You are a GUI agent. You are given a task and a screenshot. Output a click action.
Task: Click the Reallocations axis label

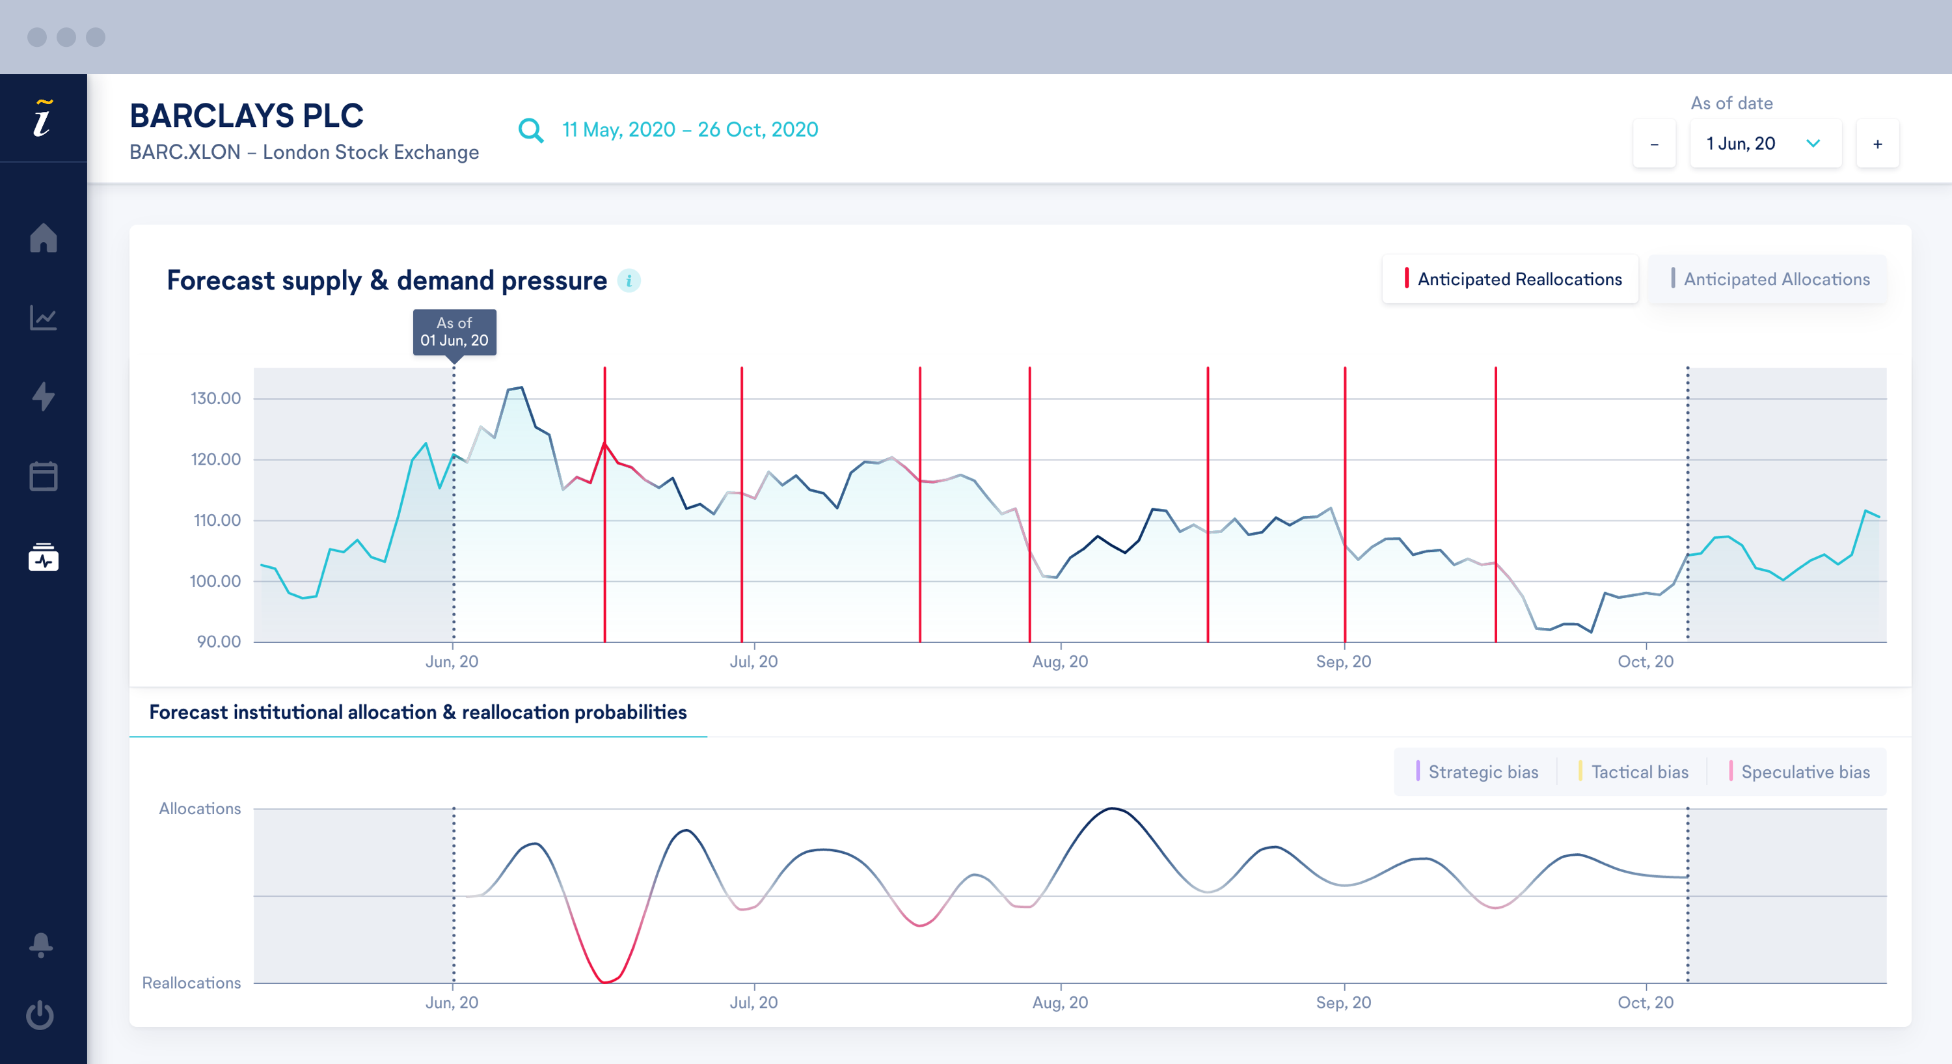191,983
